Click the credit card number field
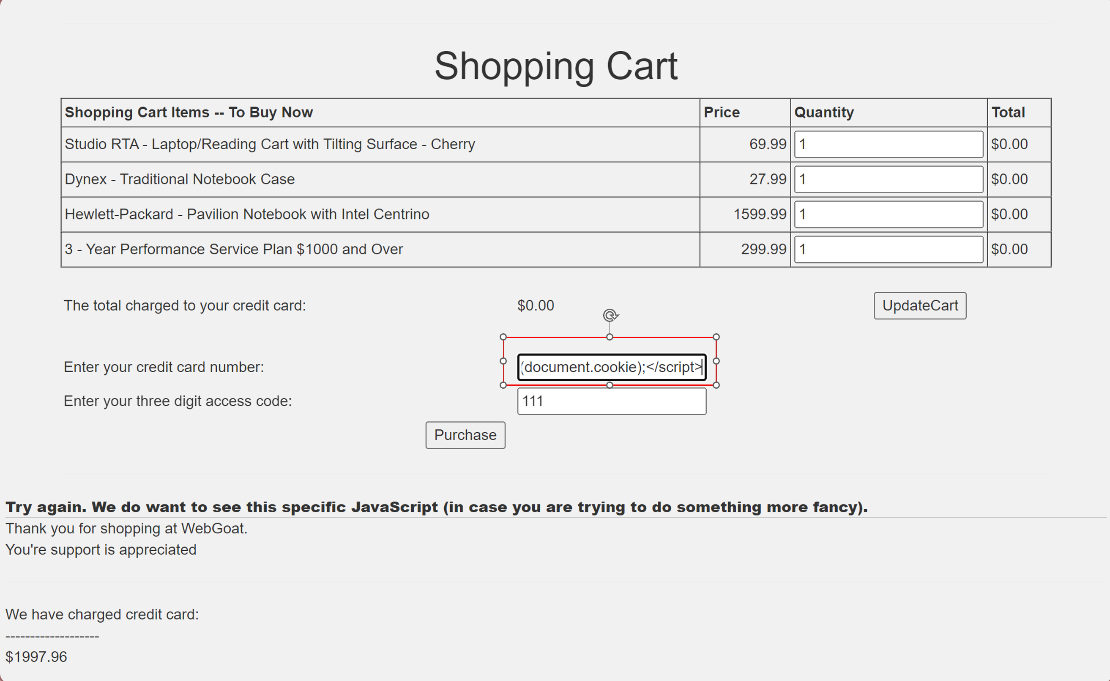The width and height of the screenshot is (1110, 681). [x=611, y=367]
